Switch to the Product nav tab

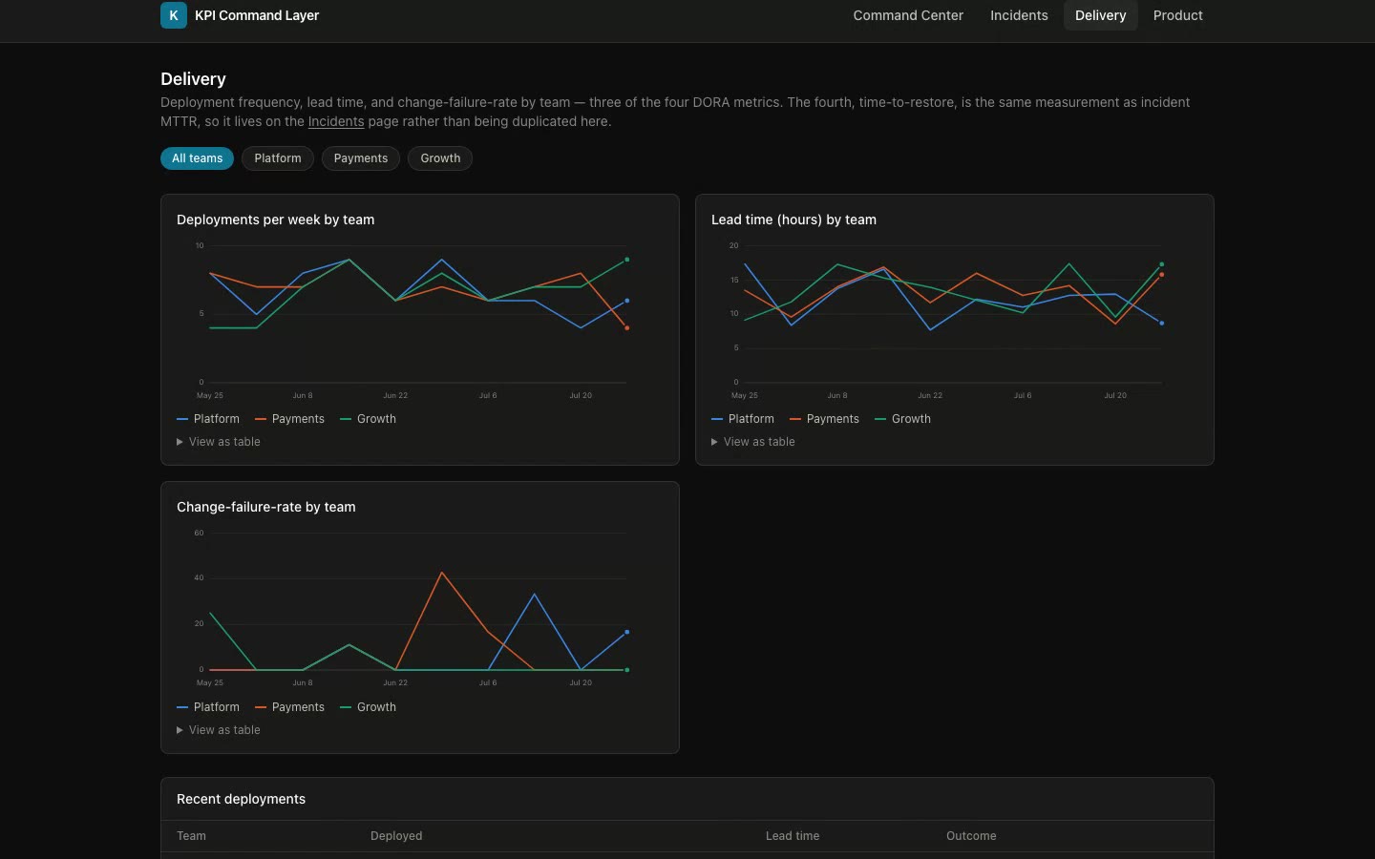(x=1178, y=15)
